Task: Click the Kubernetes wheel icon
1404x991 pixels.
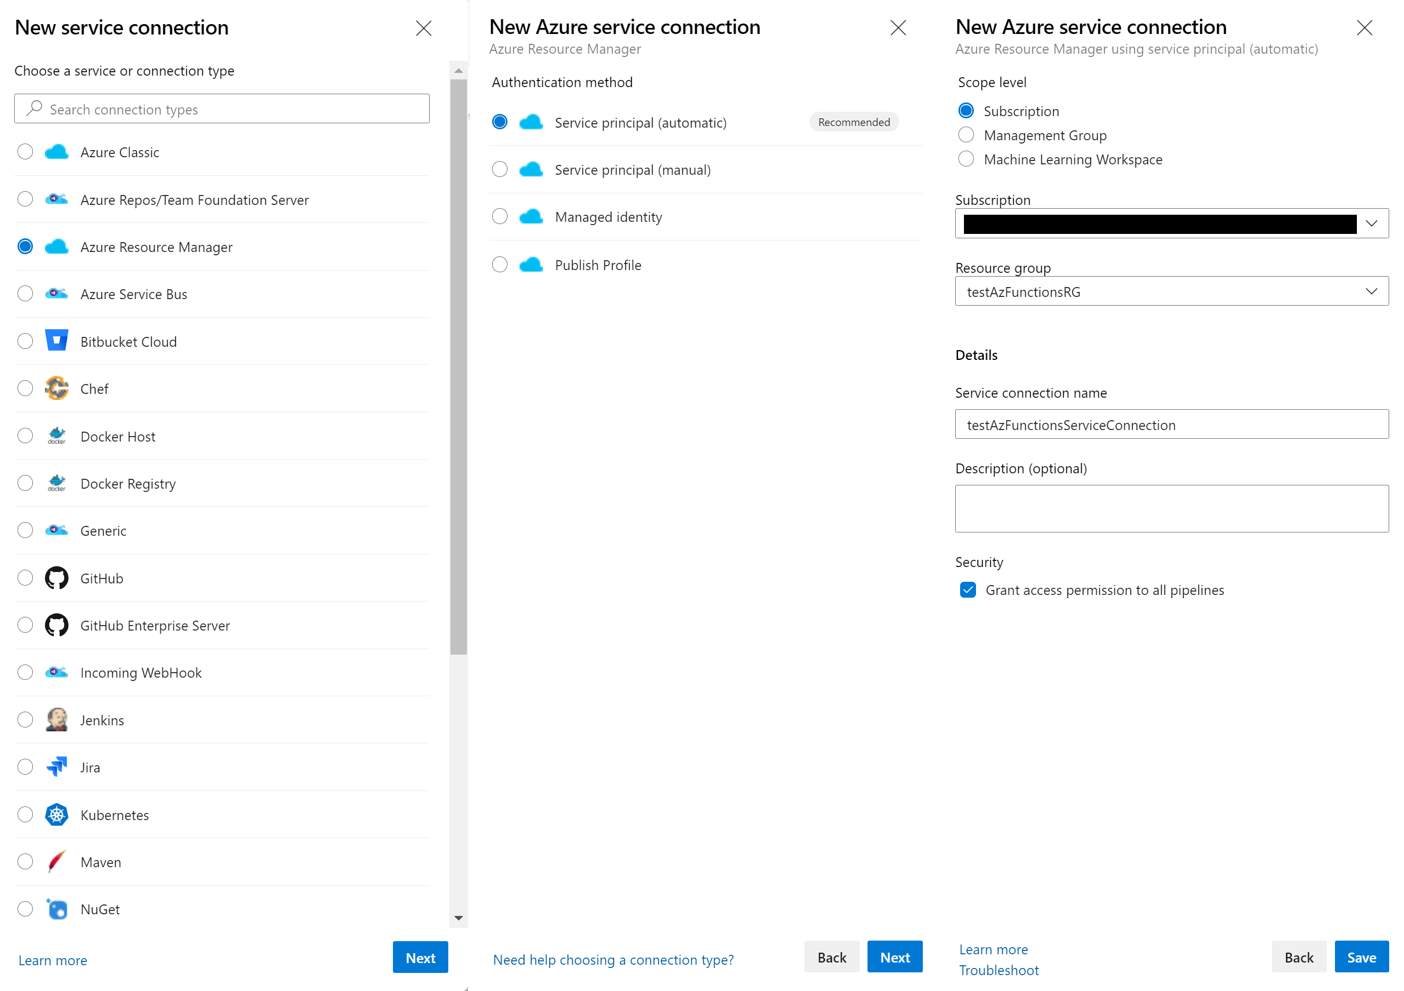Action: 56,814
